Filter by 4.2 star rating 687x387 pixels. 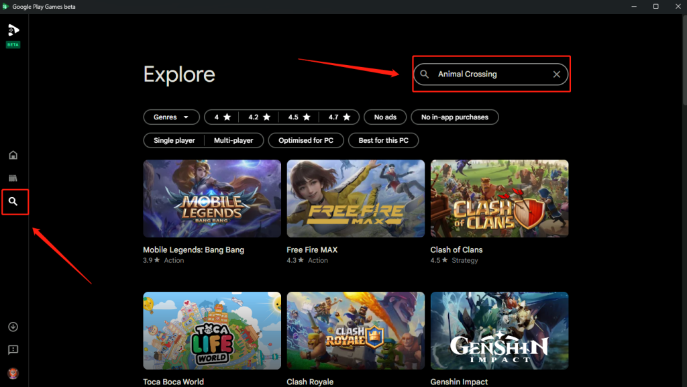[260, 117]
